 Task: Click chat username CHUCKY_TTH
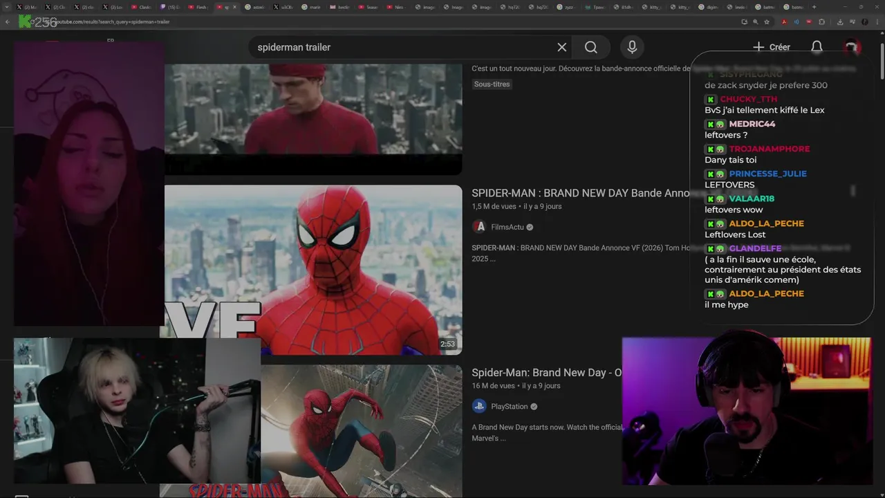(749, 99)
